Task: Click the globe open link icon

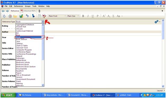Action: (10, 16)
